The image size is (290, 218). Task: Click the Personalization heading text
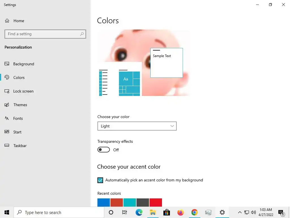point(18,47)
